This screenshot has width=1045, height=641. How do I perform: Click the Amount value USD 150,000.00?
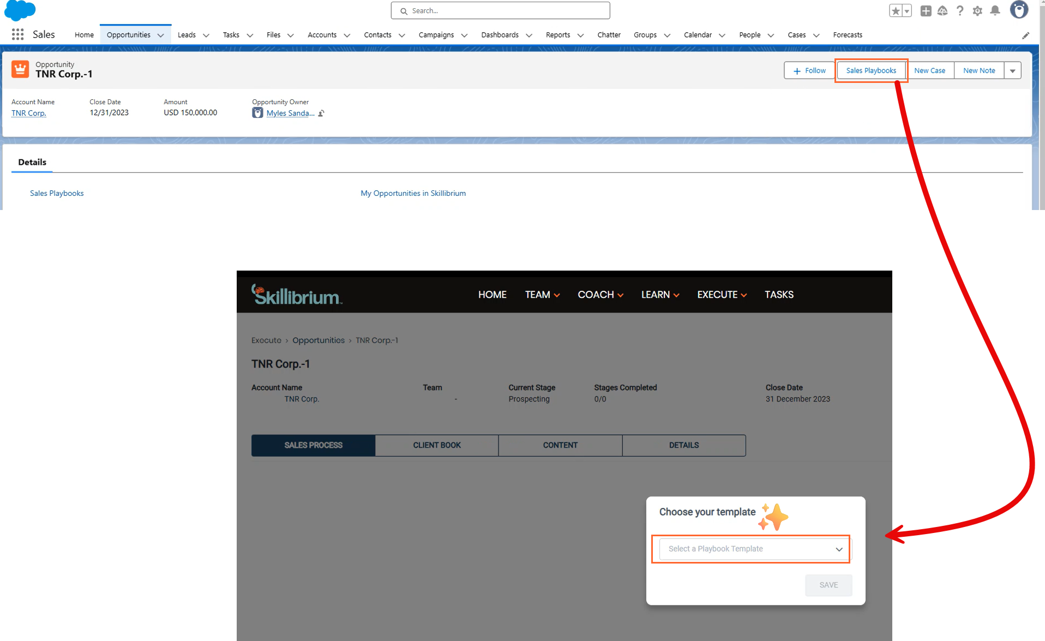pos(190,112)
